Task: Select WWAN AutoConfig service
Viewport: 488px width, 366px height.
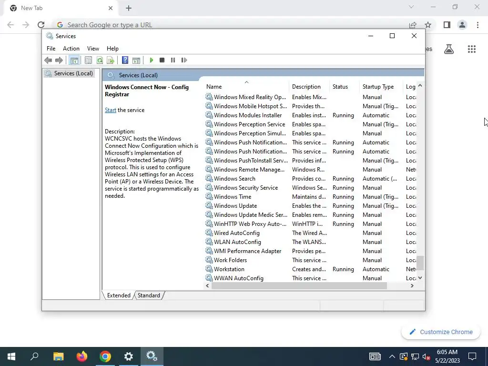Action: tap(311, 278)
